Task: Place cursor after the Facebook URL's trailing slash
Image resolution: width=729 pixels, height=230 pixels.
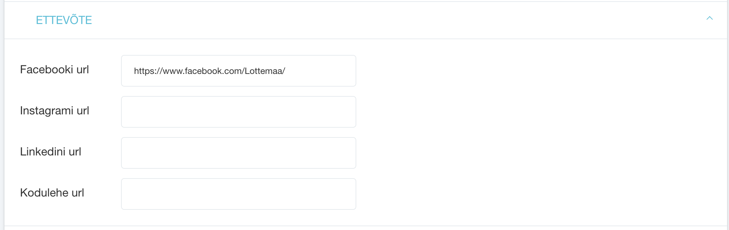Action: point(286,71)
